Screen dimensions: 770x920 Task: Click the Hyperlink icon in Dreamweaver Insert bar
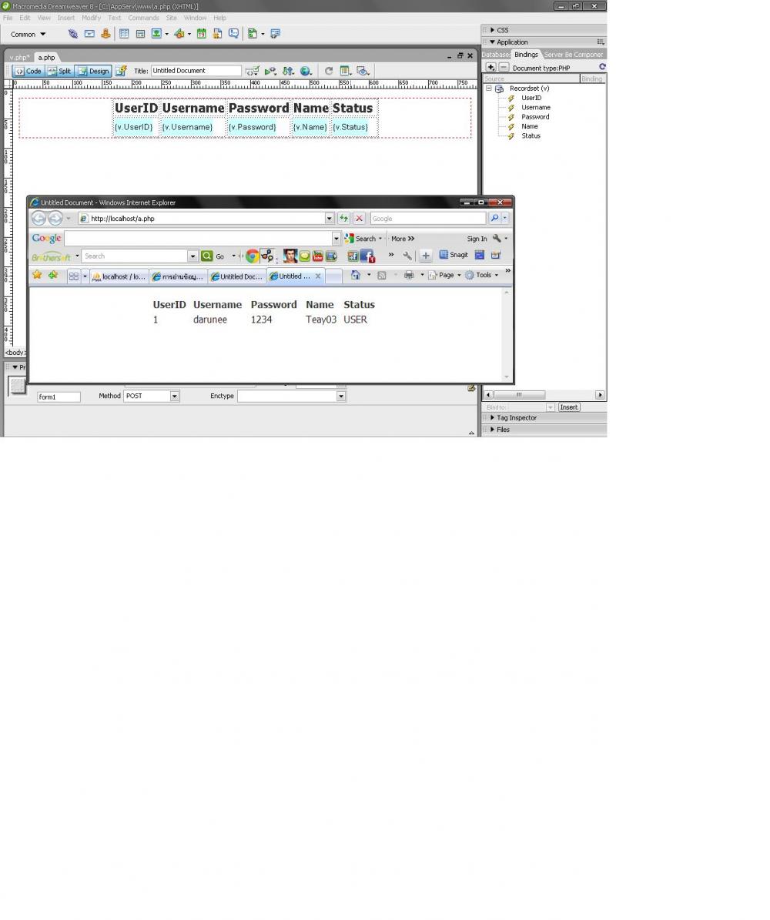pyautogui.click(x=73, y=34)
